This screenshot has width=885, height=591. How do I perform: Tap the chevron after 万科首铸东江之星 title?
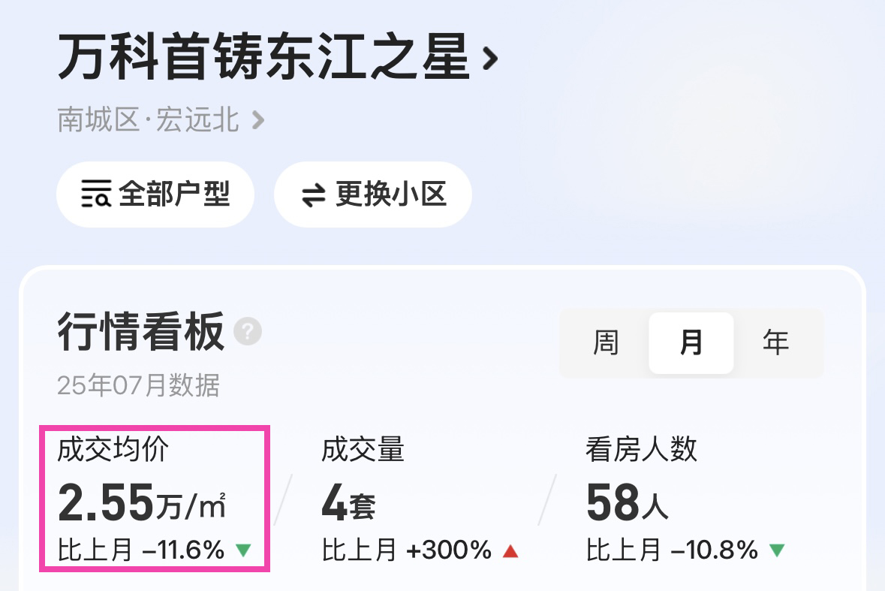click(x=490, y=58)
